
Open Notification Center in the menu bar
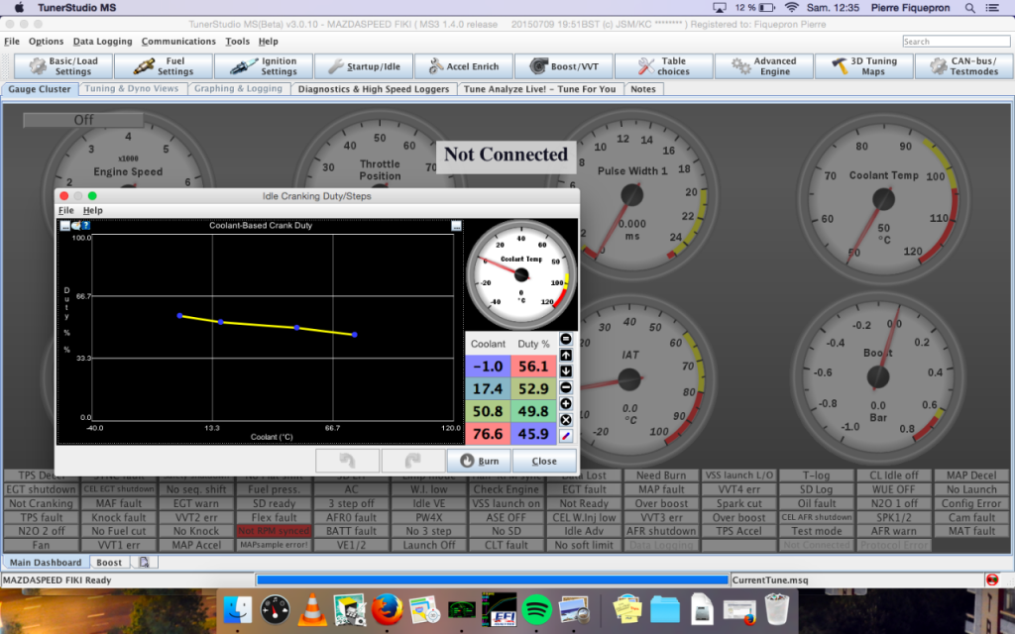(x=991, y=8)
